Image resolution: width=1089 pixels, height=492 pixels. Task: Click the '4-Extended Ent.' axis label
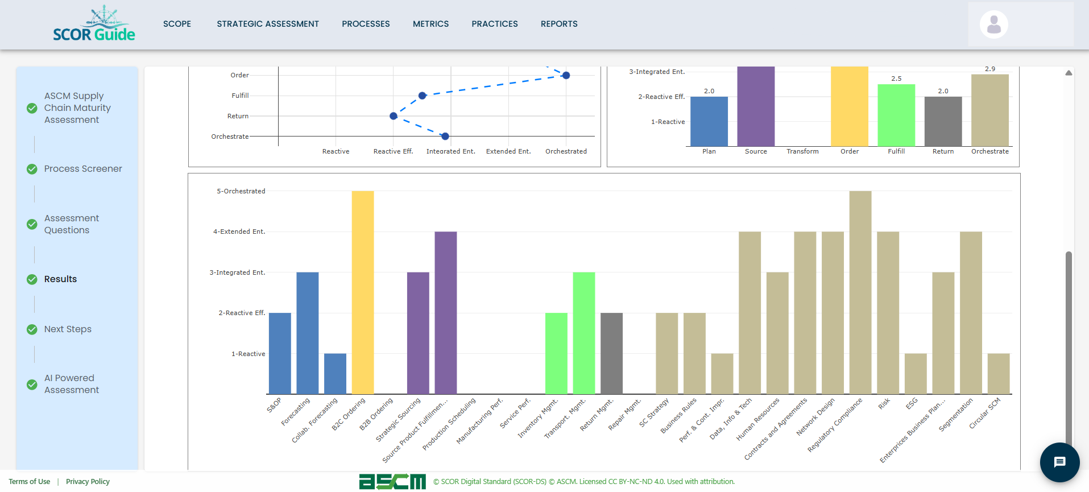click(x=239, y=231)
